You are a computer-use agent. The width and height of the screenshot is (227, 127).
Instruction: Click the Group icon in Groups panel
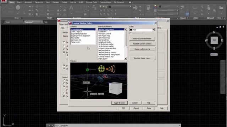(x=182, y=7)
